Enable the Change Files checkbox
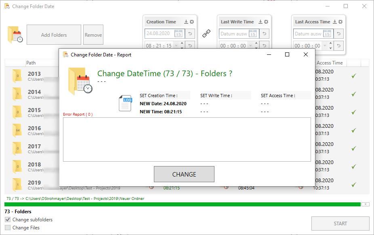 (x=7, y=227)
